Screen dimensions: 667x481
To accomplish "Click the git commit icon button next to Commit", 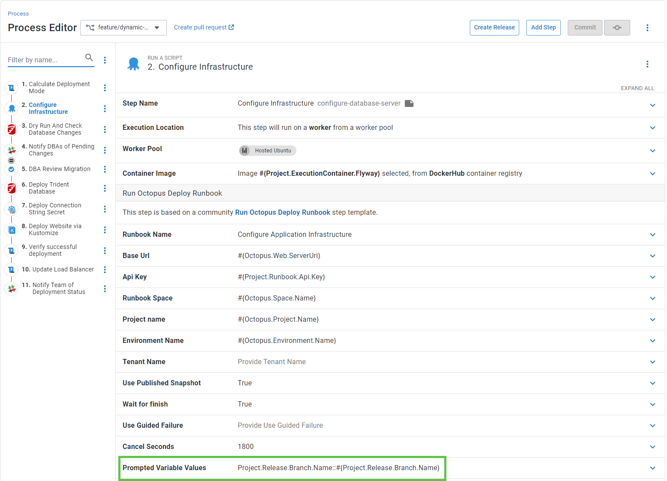I will 617,28.
